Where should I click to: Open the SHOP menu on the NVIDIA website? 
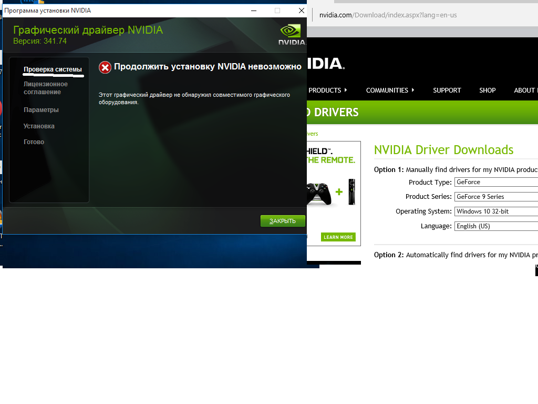(487, 90)
